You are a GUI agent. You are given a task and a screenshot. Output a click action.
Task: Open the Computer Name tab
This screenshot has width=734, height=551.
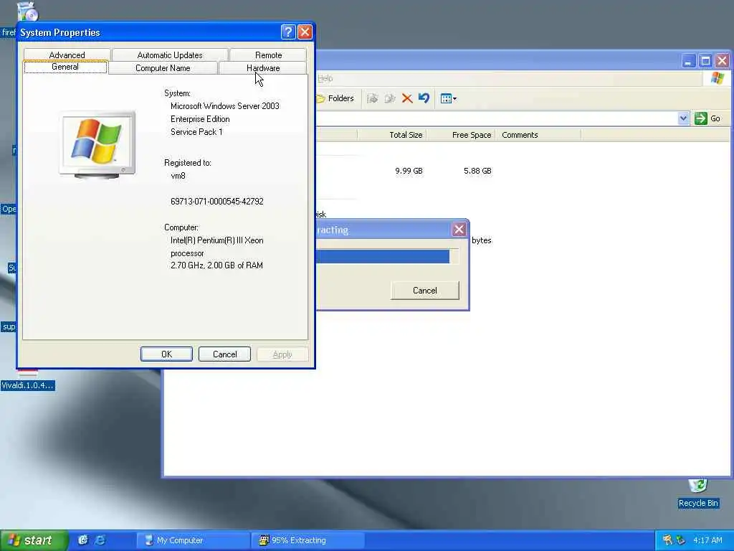[163, 68]
